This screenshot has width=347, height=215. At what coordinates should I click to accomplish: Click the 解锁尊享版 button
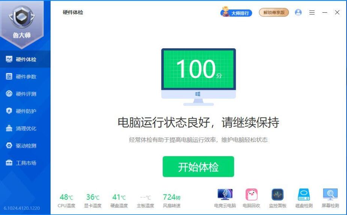point(274,13)
